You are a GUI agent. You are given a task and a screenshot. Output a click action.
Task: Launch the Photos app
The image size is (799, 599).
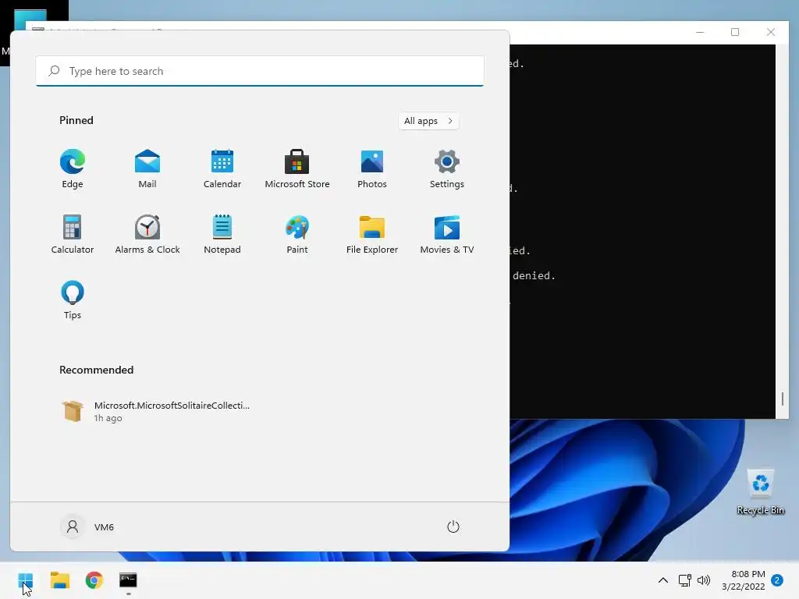pyautogui.click(x=372, y=169)
